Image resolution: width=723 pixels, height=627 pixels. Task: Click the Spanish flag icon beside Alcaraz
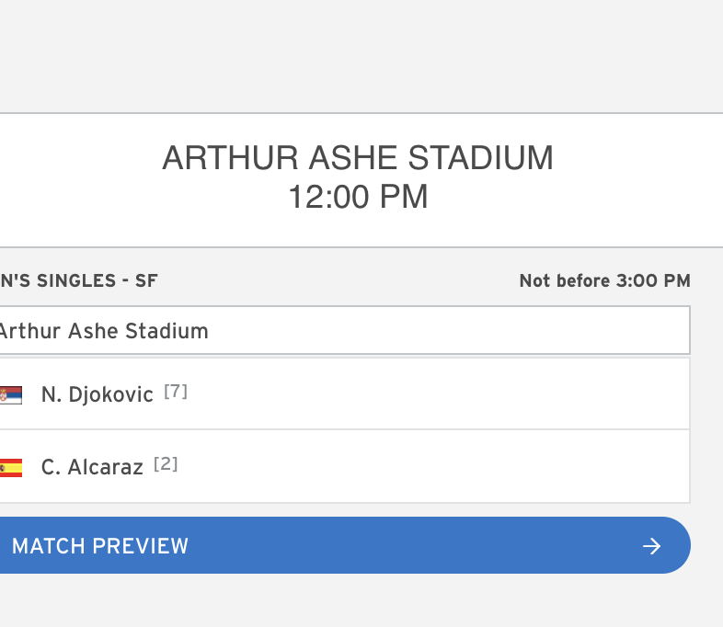[10, 468]
